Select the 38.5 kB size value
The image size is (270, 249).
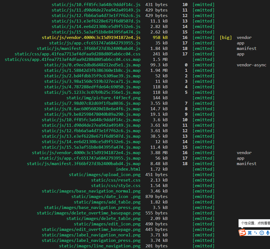[159, 136]
